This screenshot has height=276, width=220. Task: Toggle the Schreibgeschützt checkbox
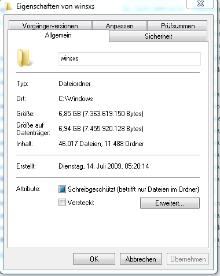(62, 189)
